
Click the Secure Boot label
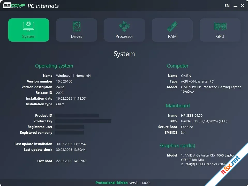[x=168, y=127]
